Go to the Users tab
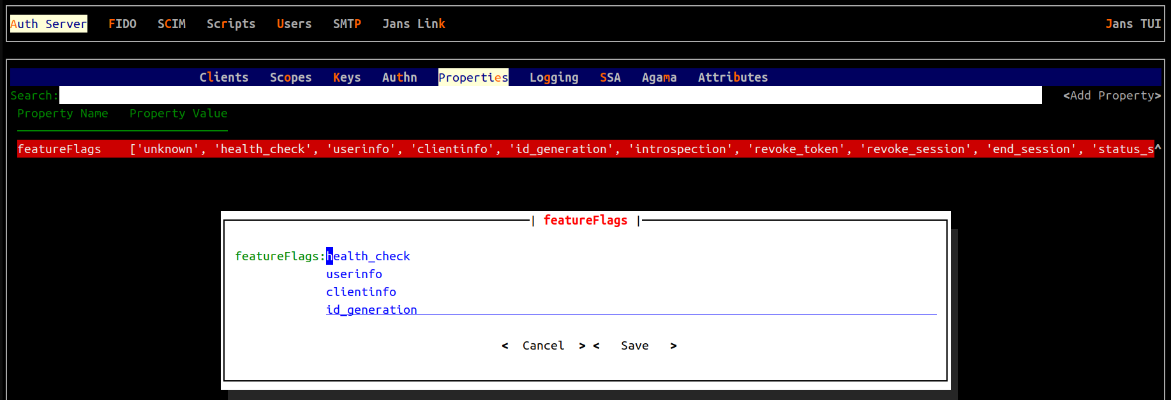This screenshot has width=1171, height=400. 294,24
